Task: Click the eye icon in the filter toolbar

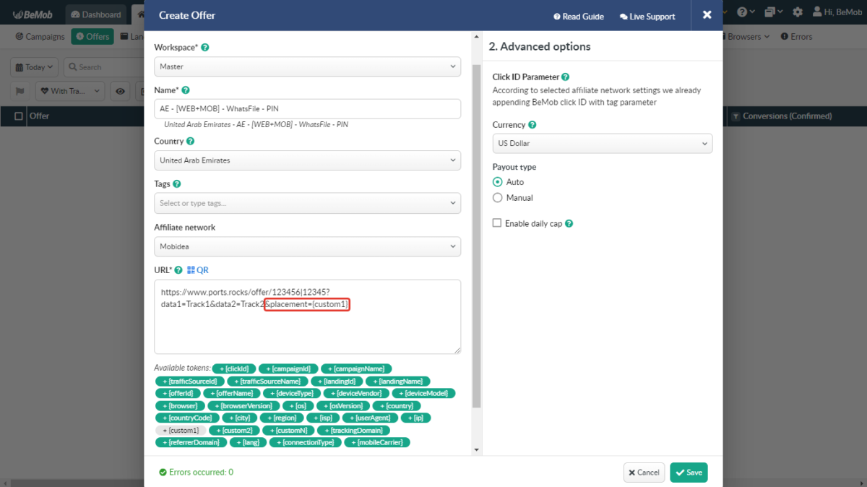Action: tap(120, 92)
